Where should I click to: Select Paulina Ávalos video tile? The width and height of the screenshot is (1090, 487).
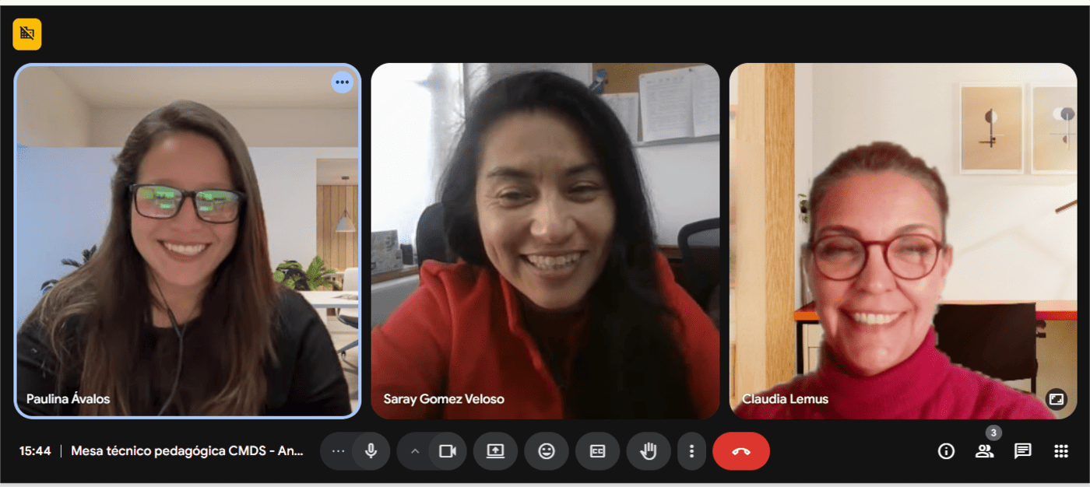[188, 241]
